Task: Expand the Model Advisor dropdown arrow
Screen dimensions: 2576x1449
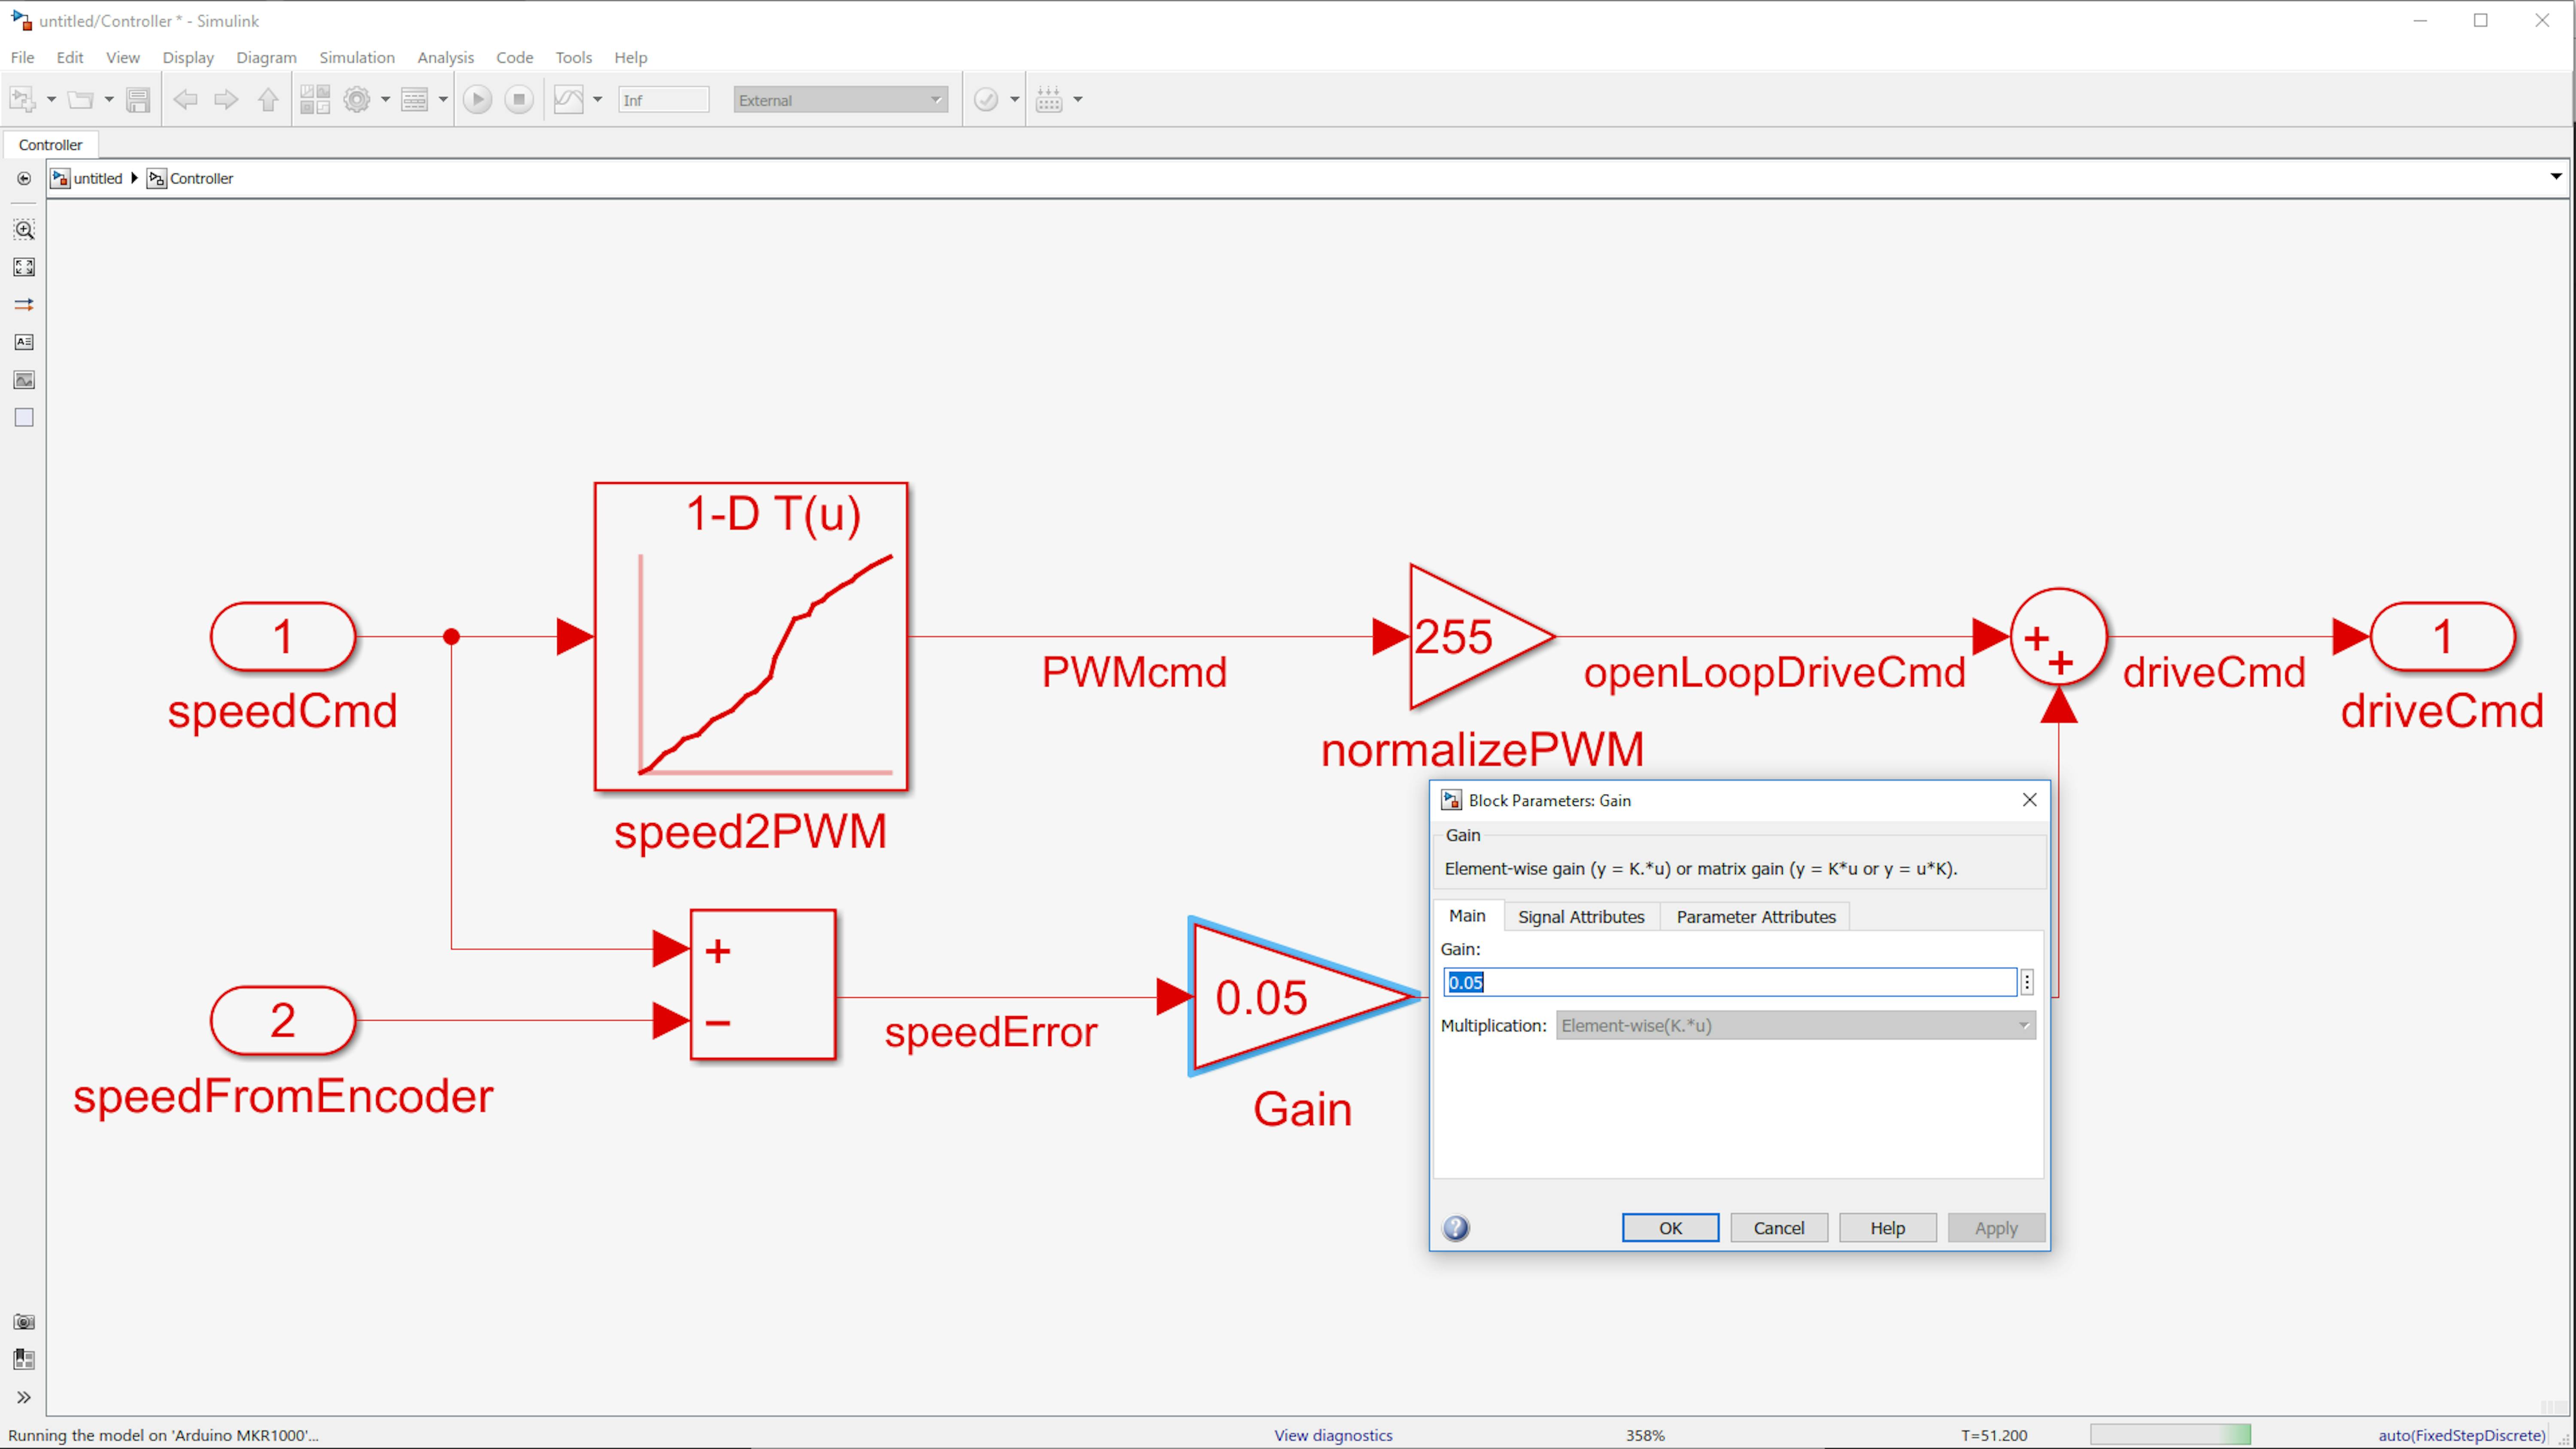Action: (x=1014, y=100)
